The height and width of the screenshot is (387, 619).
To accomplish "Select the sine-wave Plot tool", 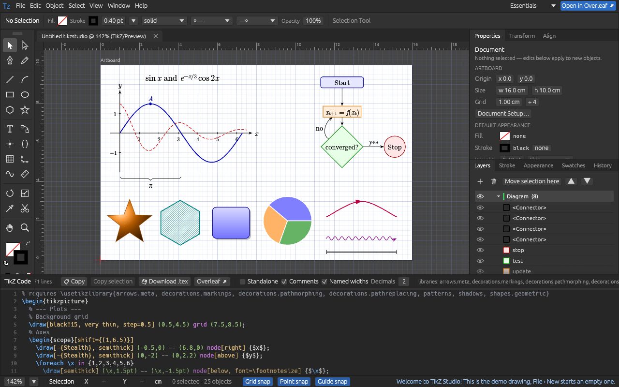I will (10, 174).
